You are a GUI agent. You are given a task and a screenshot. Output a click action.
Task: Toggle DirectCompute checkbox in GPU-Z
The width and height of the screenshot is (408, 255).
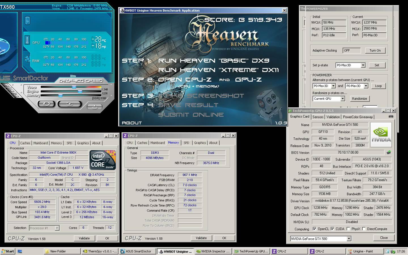tap(364, 229)
